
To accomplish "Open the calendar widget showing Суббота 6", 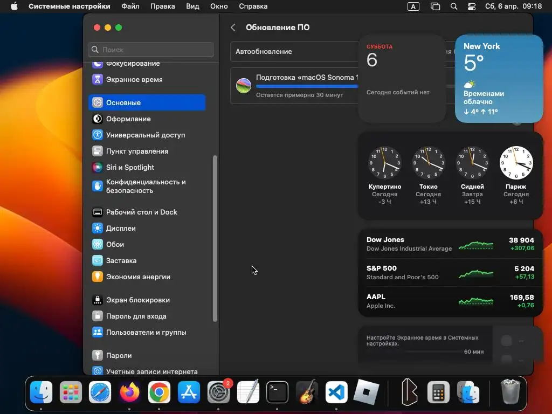I will tap(402, 79).
